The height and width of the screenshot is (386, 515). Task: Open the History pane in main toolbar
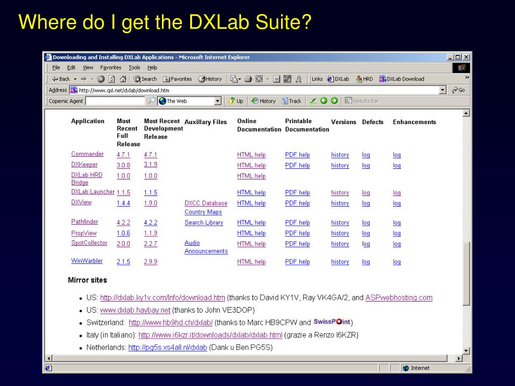click(210, 79)
